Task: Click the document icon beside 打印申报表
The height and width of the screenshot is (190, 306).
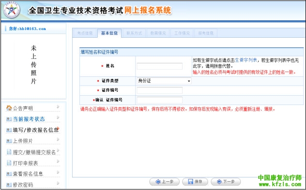Action: click(9, 163)
